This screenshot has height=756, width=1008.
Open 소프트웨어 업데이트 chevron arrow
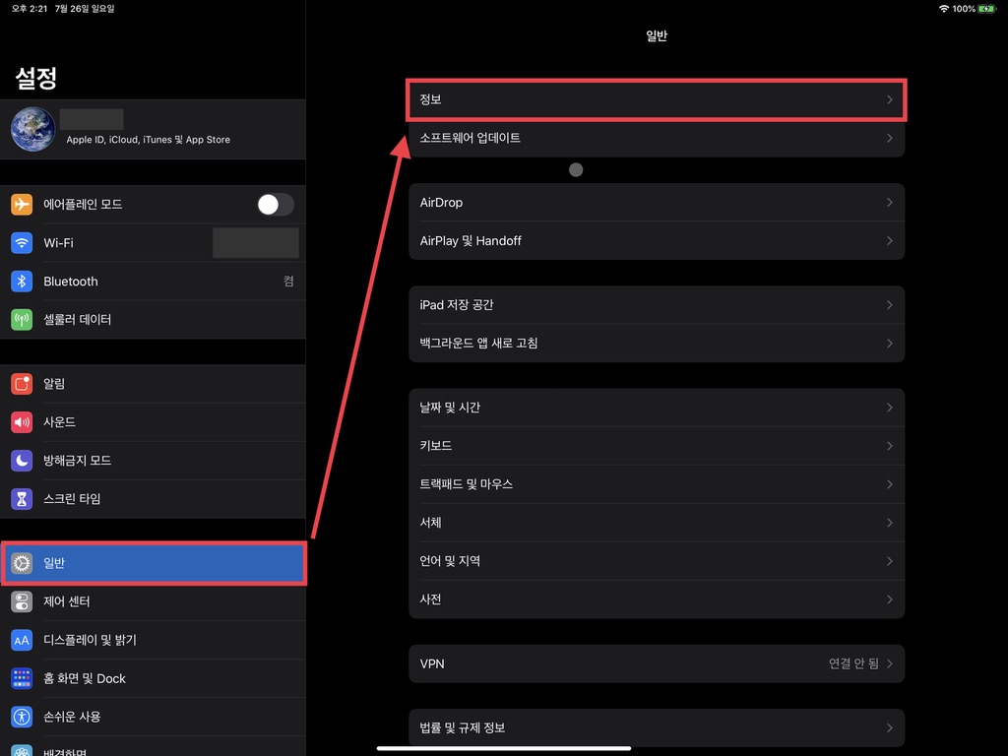(x=890, y=138)
